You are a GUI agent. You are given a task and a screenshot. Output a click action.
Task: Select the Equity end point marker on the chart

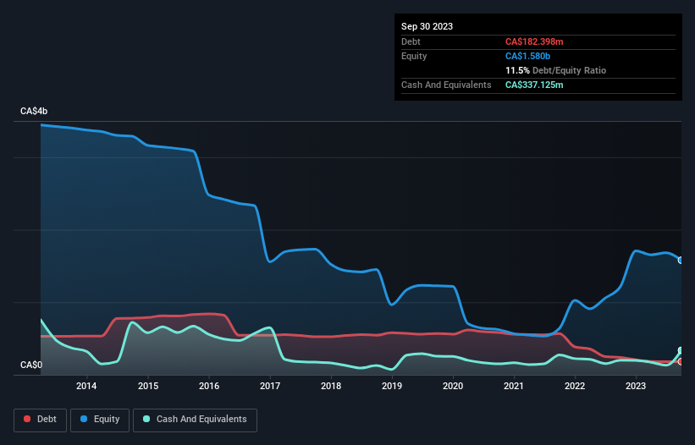681,261
